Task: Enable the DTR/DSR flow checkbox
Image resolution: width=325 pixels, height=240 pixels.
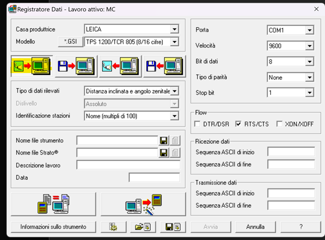Action: pyautogui.click(x=198, y=124)
